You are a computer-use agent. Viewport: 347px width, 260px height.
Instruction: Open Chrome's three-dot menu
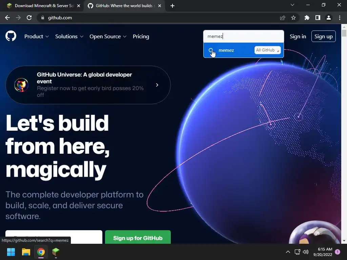pyautogui.click(x=340, y=18)
